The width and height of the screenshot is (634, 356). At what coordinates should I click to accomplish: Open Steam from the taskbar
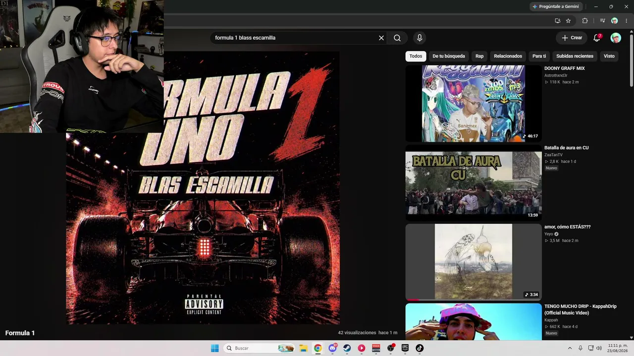tap(347, 348)
